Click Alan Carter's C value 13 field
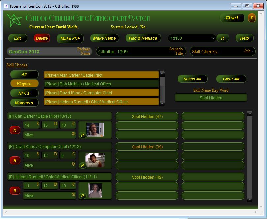 point(68,125)
